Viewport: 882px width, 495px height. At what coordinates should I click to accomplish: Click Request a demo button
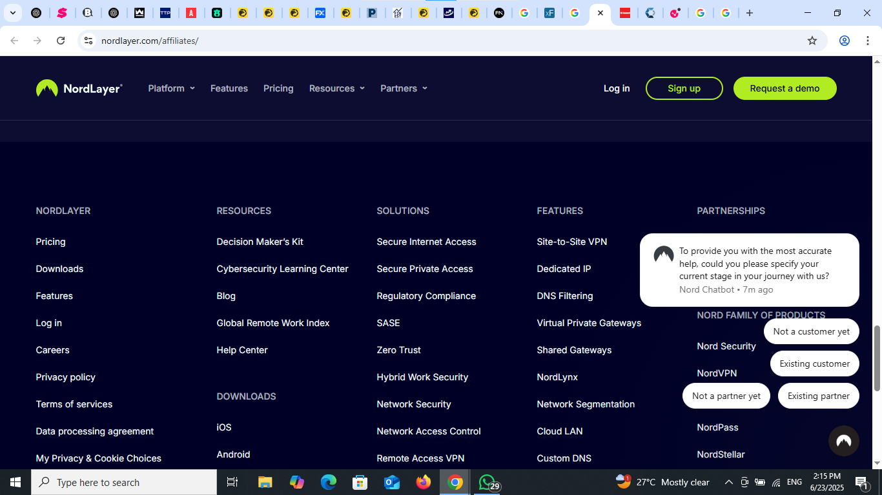pyautogui.click(x=785, y=88)
